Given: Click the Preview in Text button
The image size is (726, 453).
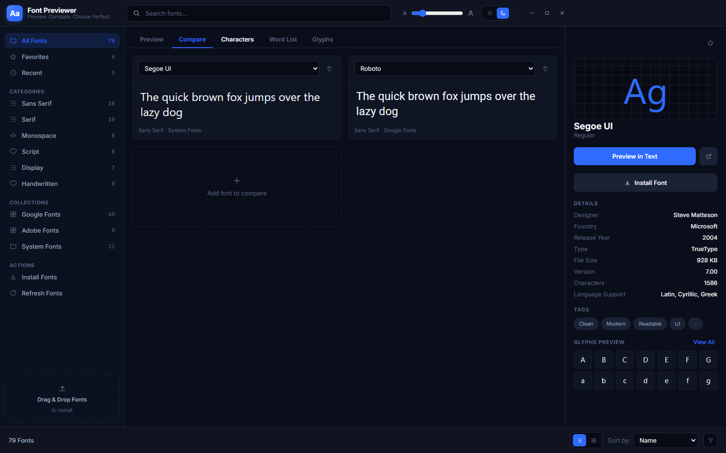Looking at the screenshot, I should 635,156.
